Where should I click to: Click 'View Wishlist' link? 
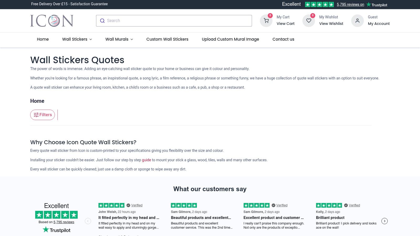coord(331,24)
